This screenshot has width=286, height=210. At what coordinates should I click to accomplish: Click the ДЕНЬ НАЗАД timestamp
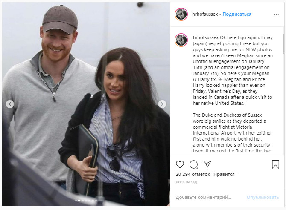[186, 182]
